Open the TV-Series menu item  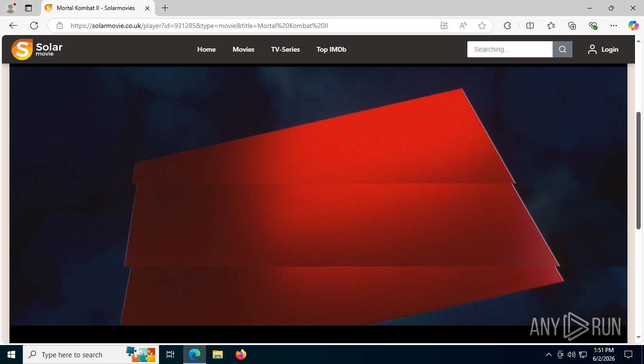tap(286, 49)
